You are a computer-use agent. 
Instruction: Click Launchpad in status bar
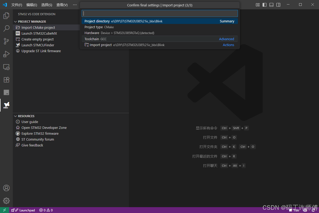tap(23, 210)
